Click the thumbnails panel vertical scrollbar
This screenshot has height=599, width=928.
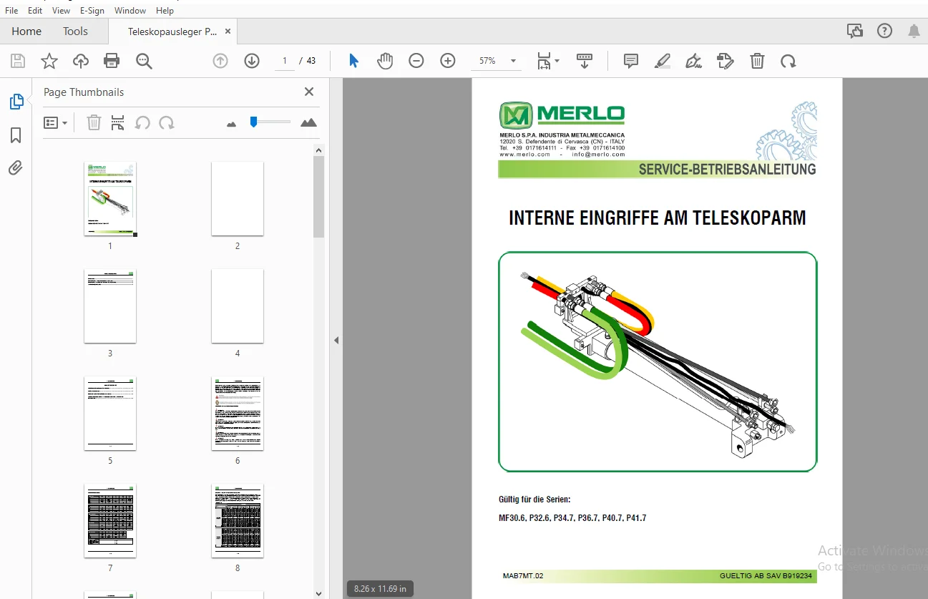coord(319,196)
